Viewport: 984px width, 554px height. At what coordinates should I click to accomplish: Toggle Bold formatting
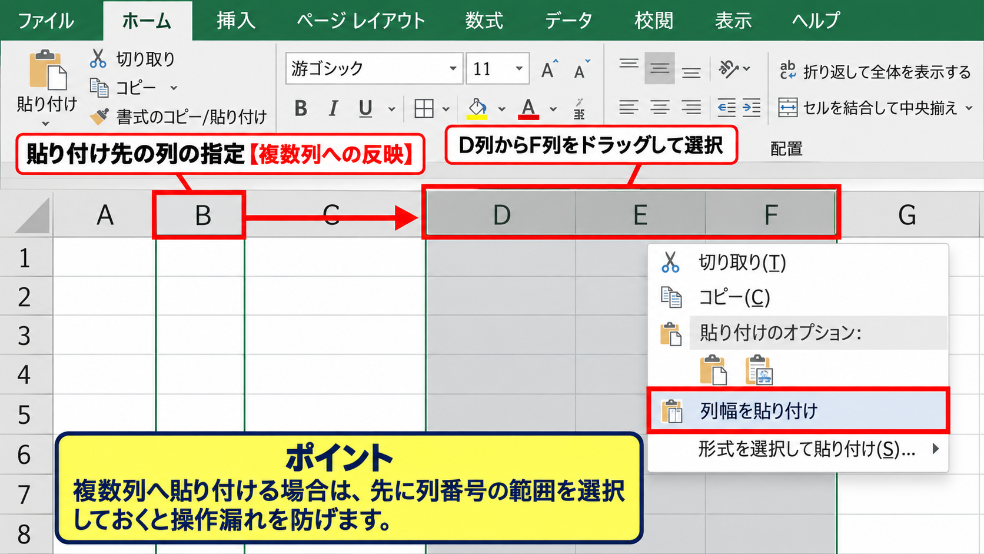(x=301, y=108)
